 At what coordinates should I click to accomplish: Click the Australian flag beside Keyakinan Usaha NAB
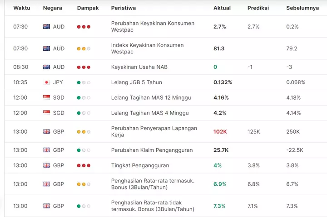(46, 67)
